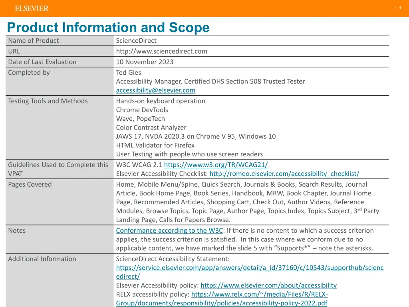Open the RELX accessibility policy PDF link
This screenshot has height=307, width=409.
tap(222, 299)
